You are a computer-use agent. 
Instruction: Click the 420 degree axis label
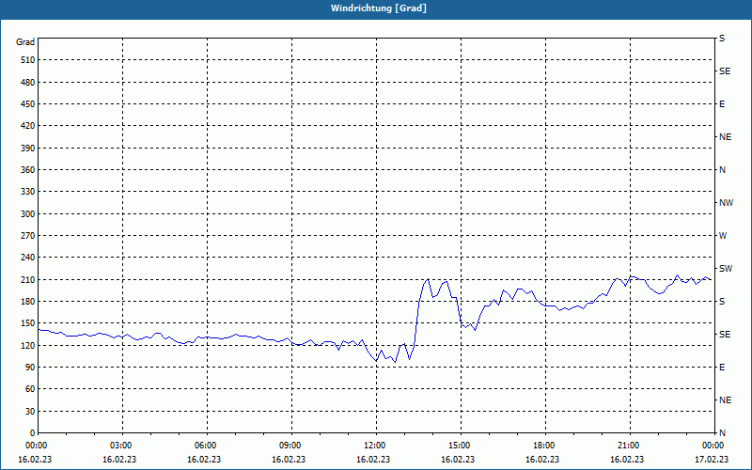[28, 126]
